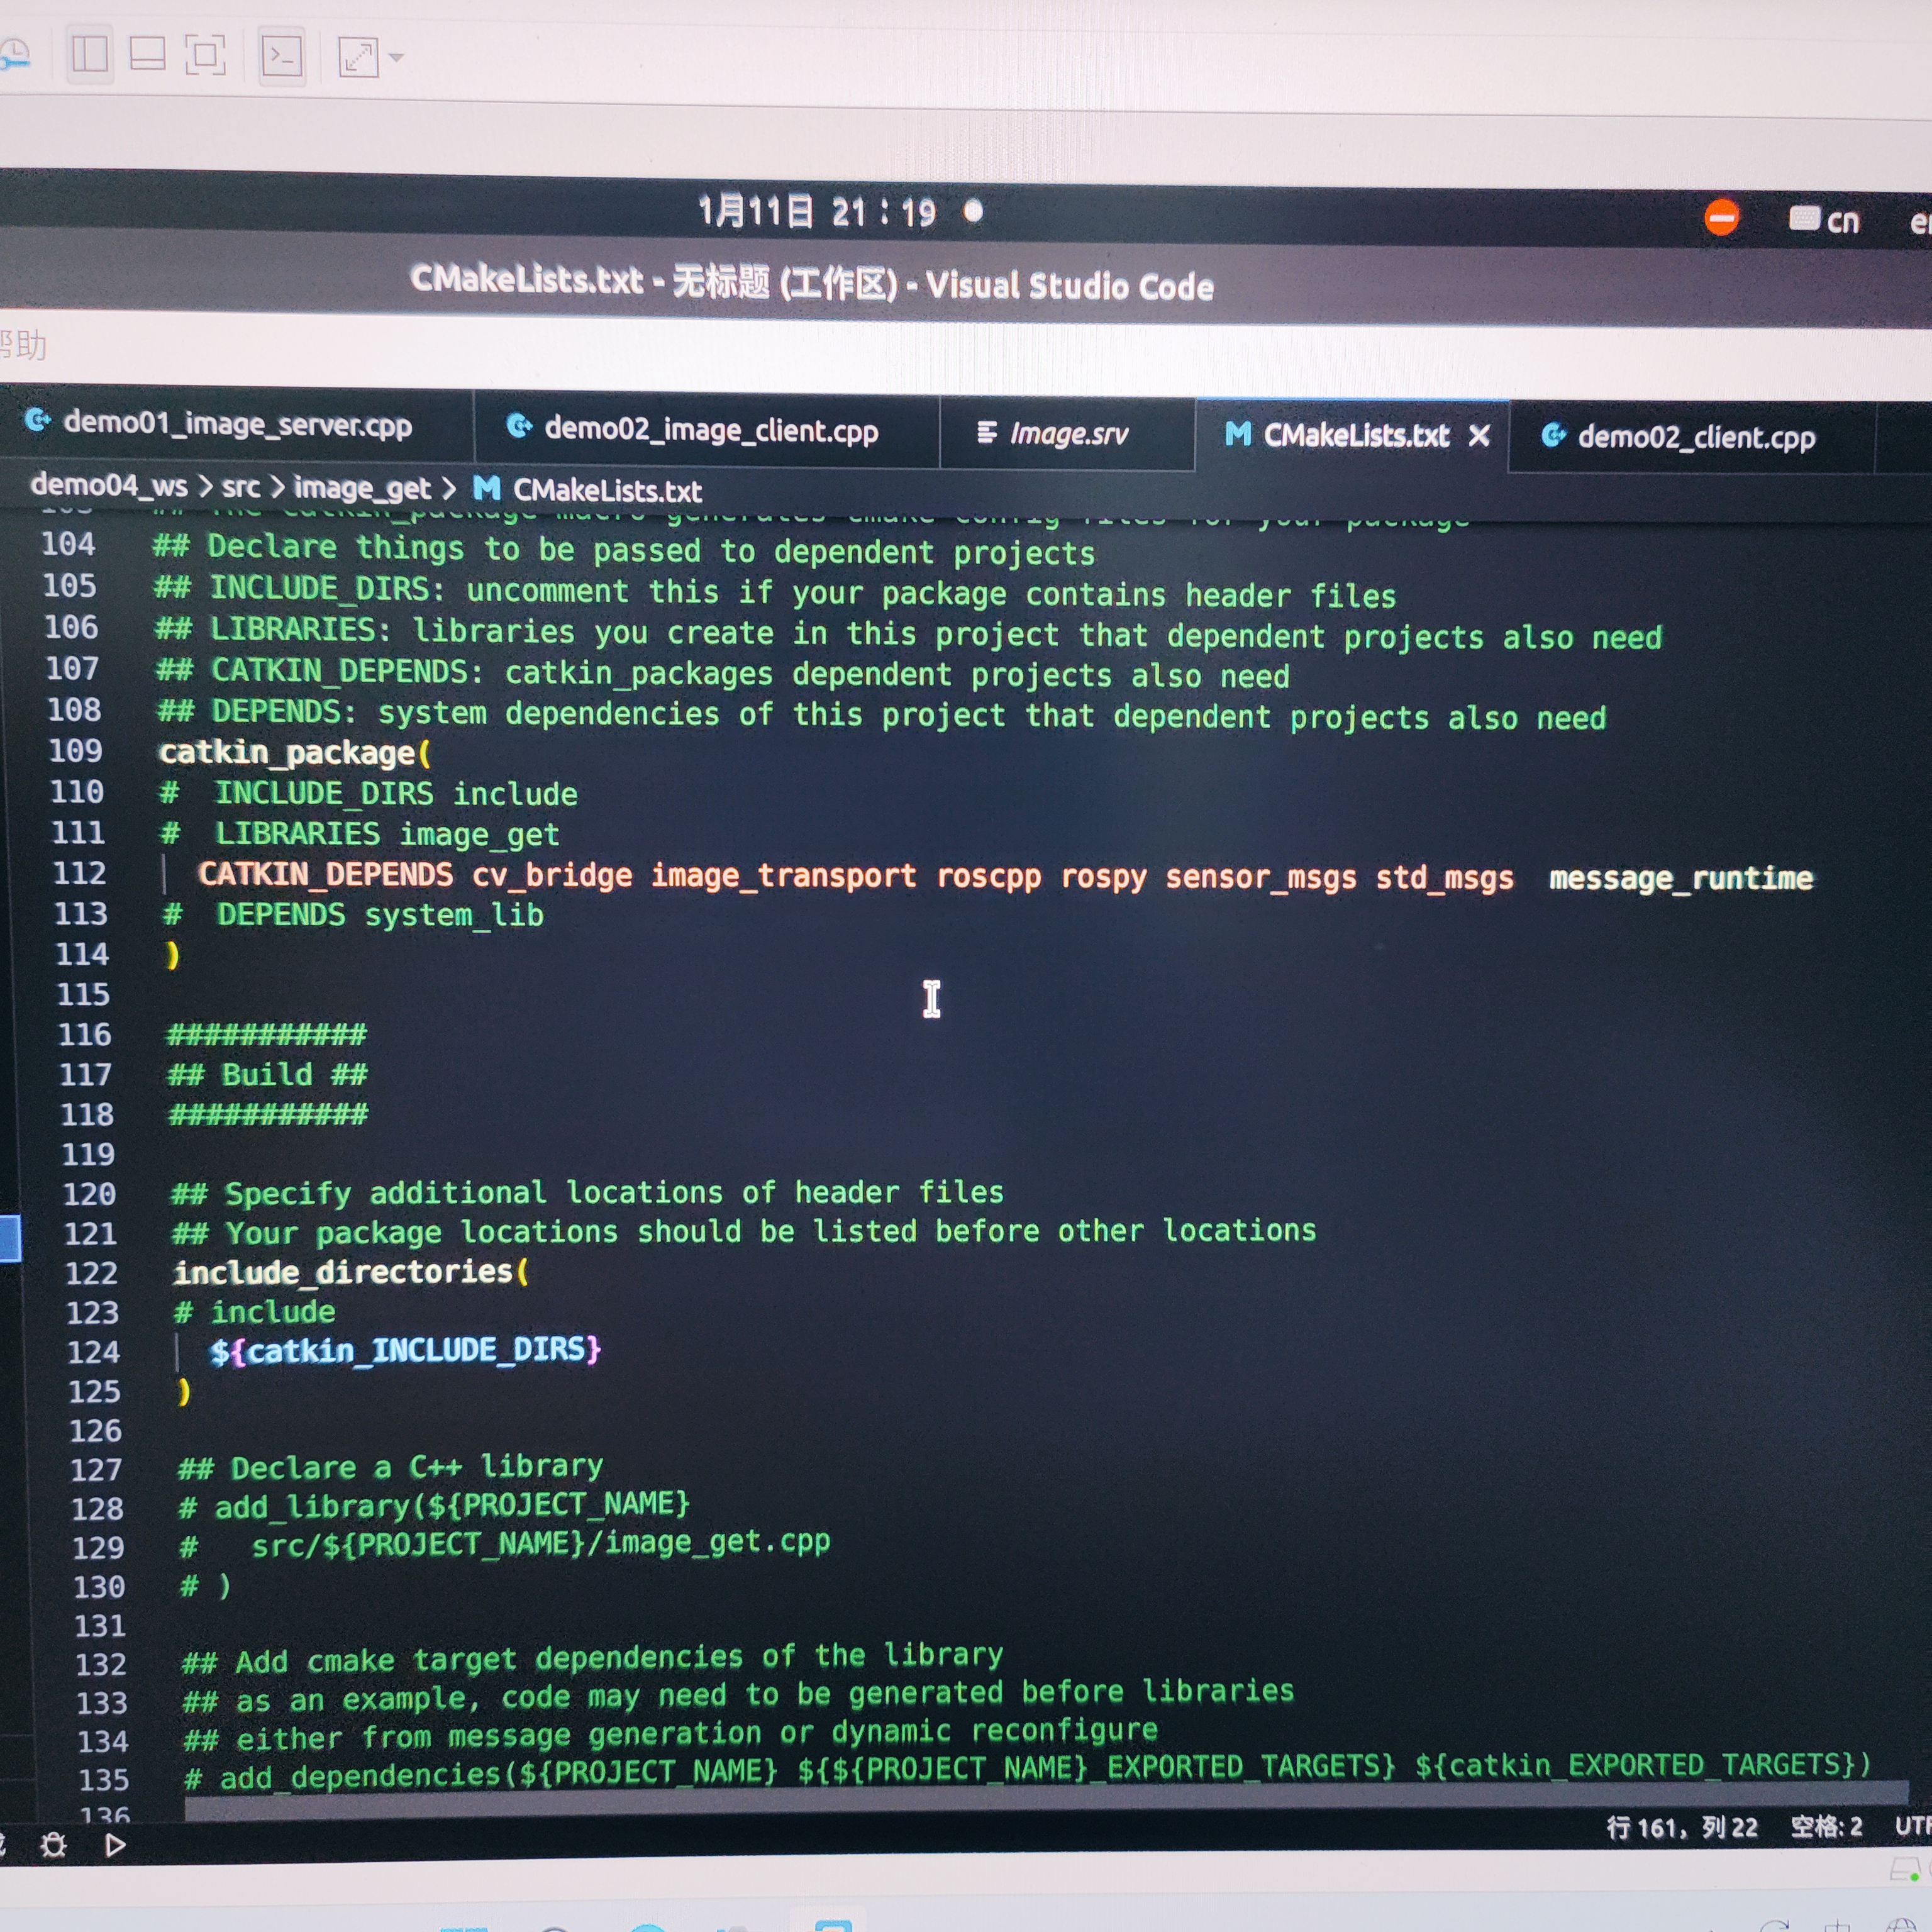The image size is (1932, 1932).
Task: Click the bottom panel layout icon
Action: coord(148,54)
